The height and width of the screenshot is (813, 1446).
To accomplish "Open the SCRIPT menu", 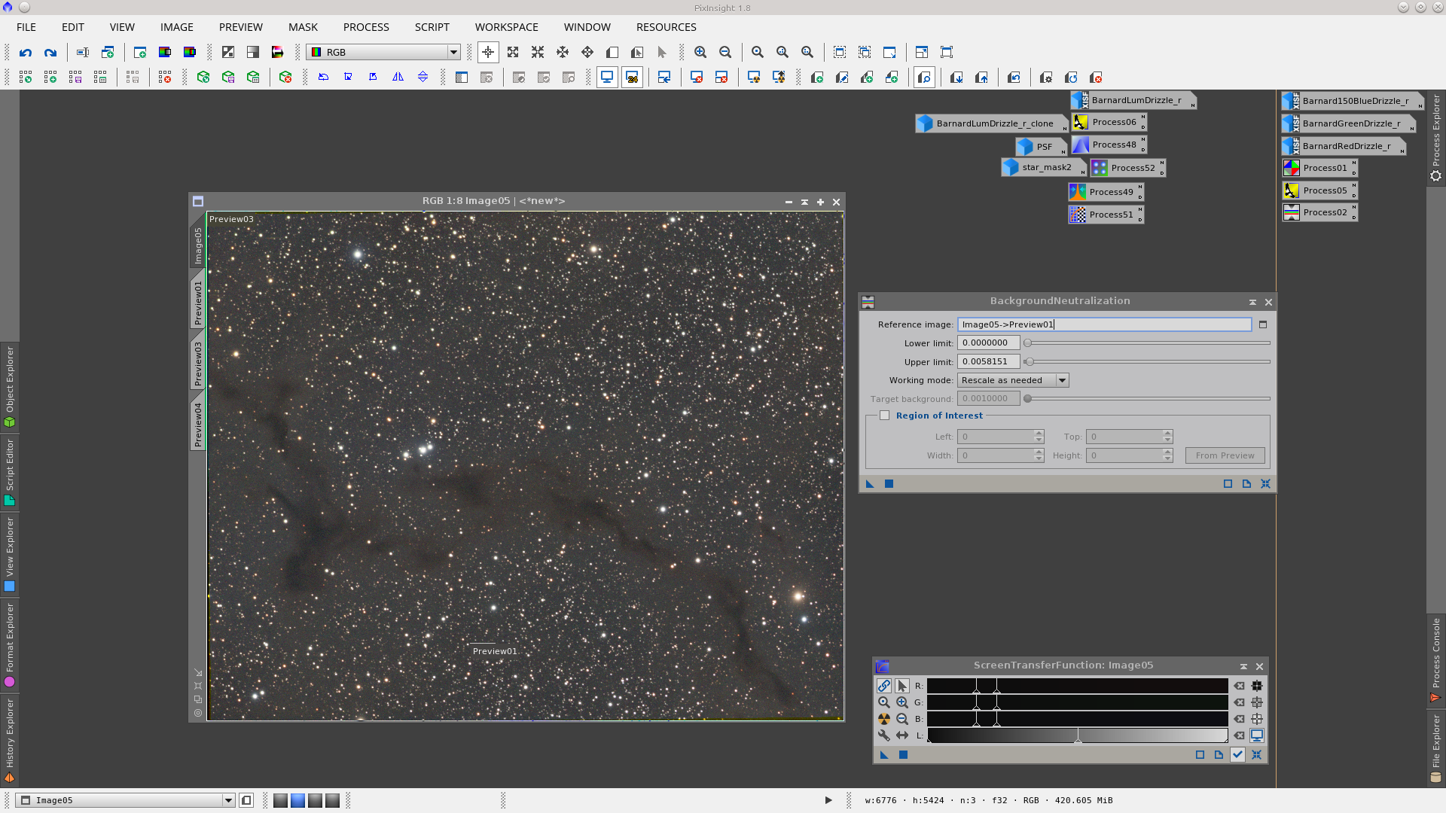I will 432,27.
